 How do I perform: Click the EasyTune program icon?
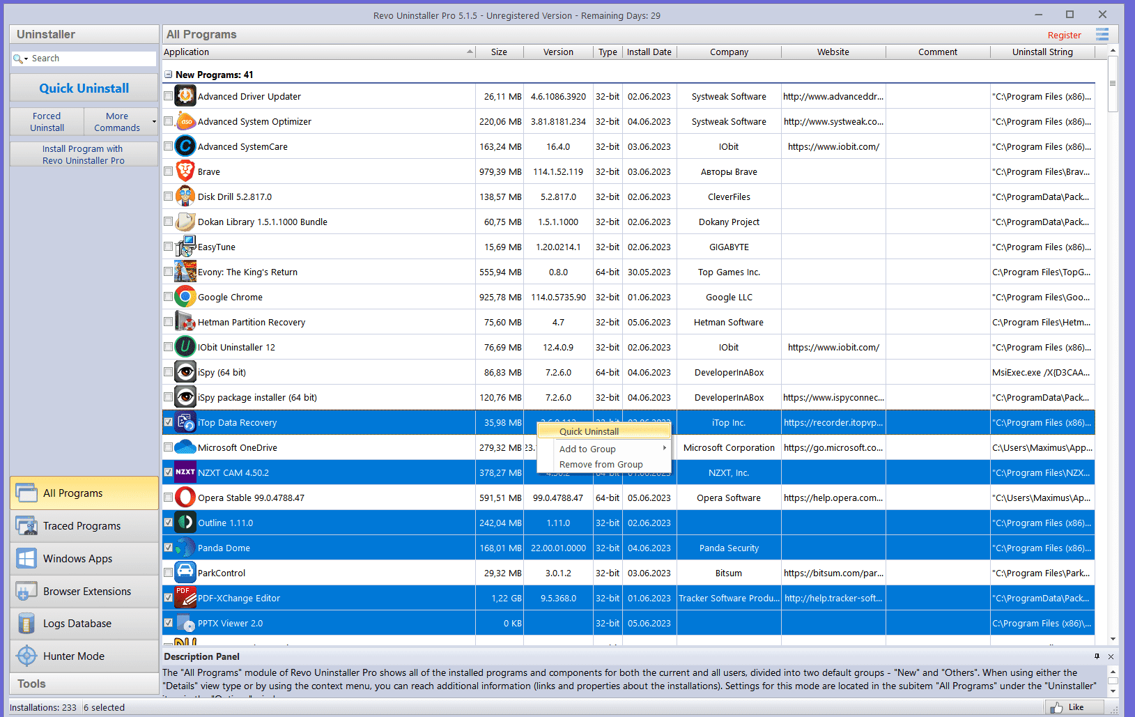(x=185, y=247)
